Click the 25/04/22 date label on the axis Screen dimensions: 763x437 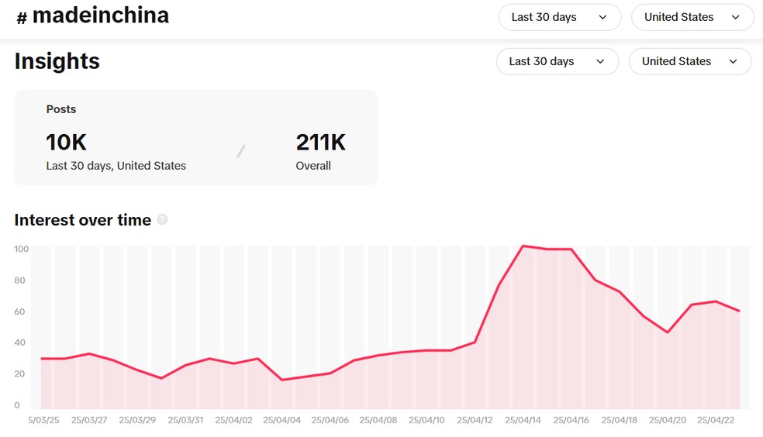(715, 420)
